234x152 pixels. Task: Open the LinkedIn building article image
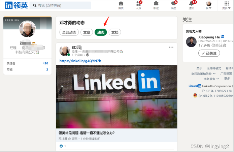pos(116,97)
